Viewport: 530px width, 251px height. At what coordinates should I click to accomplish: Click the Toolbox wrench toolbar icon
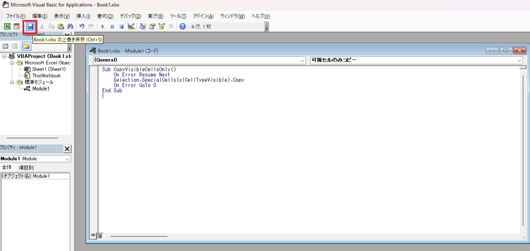170,26
